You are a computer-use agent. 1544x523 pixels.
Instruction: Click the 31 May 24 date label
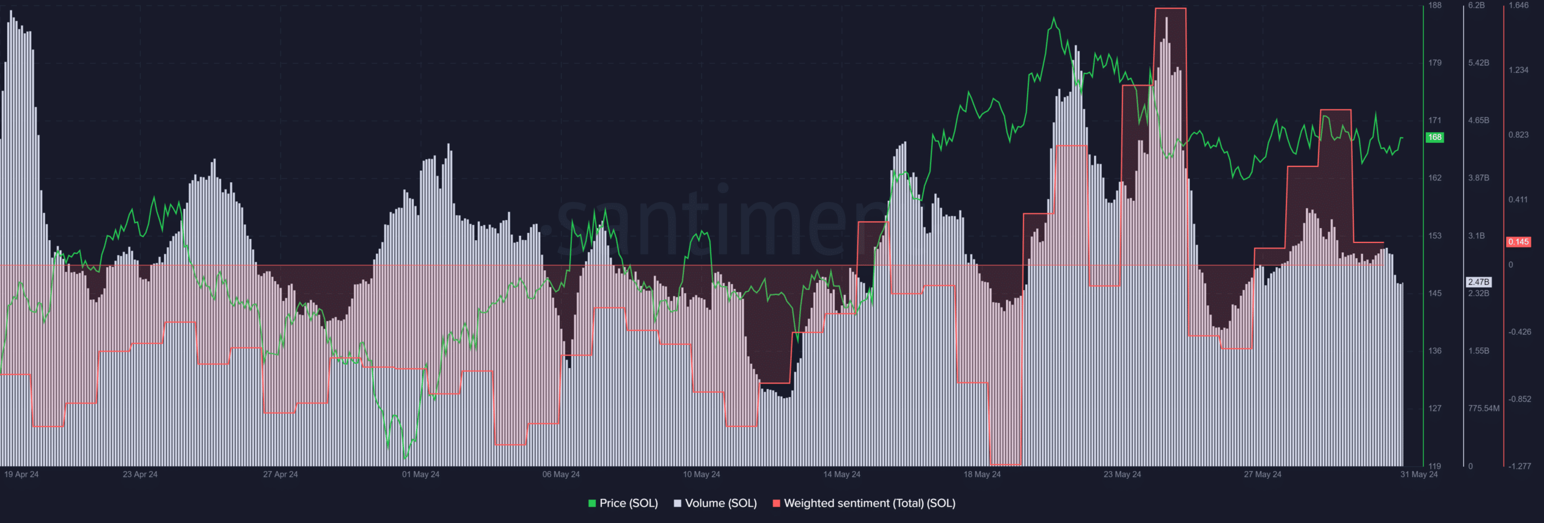1419,475
